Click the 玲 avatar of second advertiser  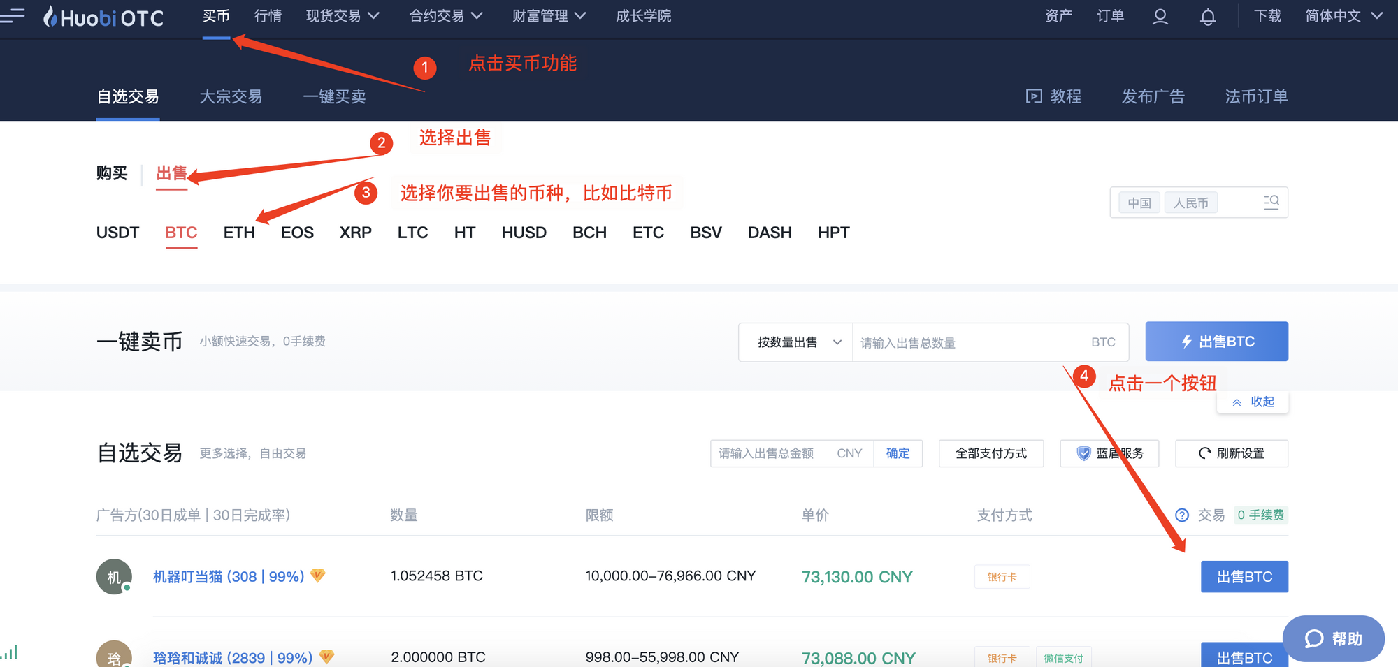114,654
